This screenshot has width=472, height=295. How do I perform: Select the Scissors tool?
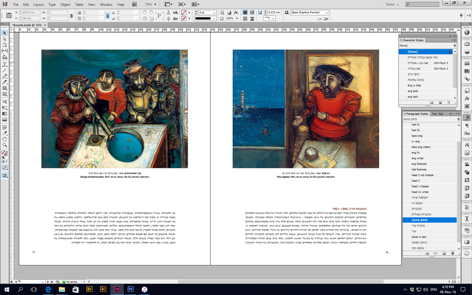pos(5,102)
